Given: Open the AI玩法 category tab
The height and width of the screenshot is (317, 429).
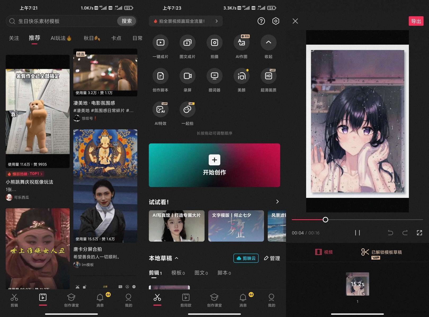Looking at the screenshot, I should click(61, 38).
